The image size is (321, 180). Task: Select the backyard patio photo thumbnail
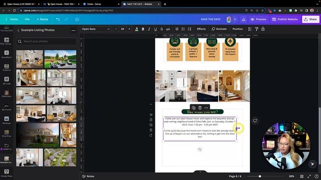coord(60,59)
